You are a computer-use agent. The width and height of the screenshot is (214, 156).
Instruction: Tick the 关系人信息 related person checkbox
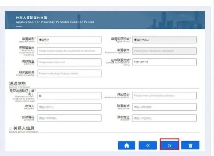[x=10, y=128]
